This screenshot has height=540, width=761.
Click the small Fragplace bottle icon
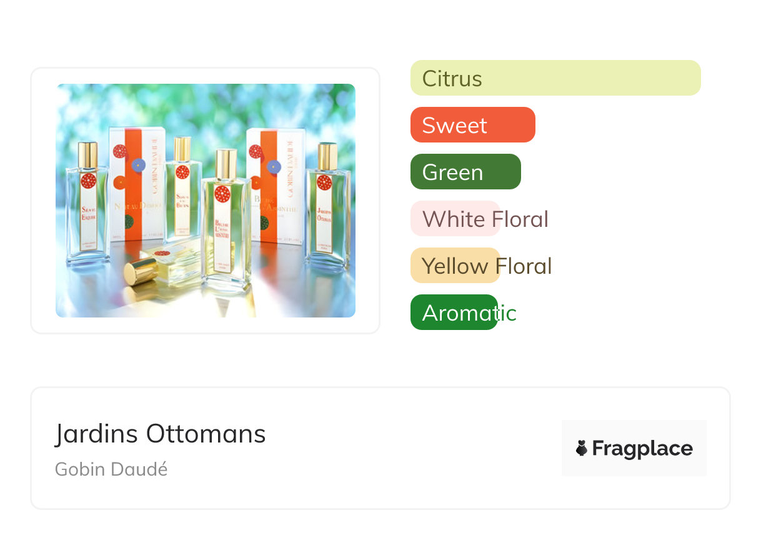[582, 448]
